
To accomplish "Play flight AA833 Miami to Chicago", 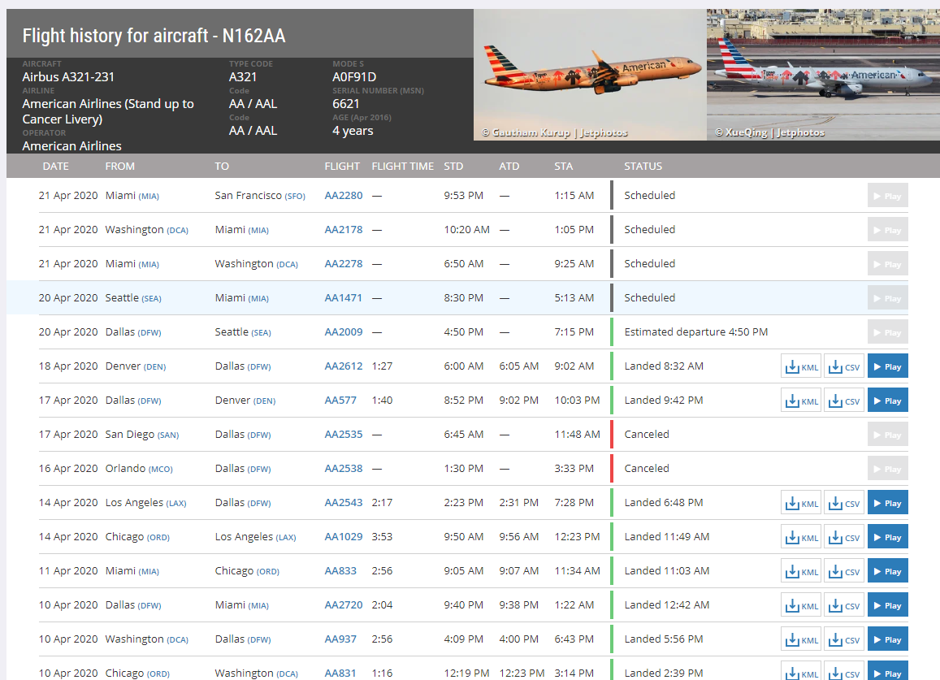I will pos(888,571).
